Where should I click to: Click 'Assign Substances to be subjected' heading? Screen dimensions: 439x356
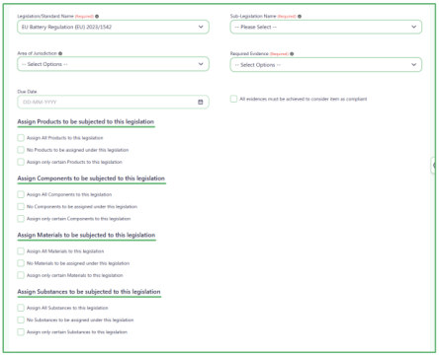89,292
